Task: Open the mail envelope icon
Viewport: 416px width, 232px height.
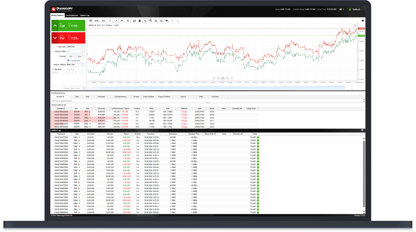Action: point(341,9)
